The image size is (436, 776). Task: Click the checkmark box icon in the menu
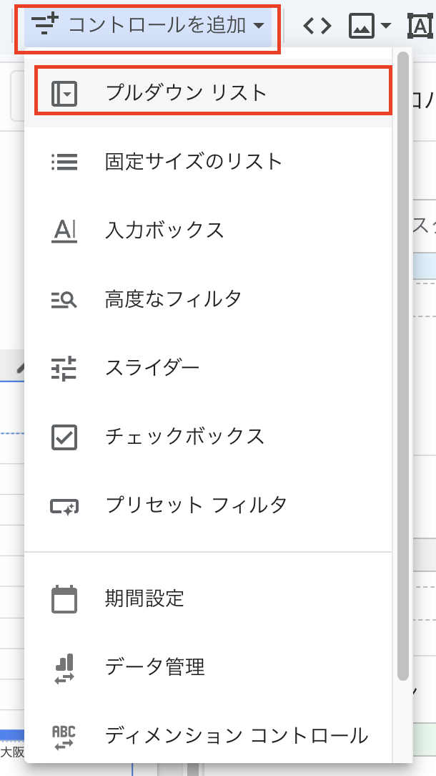(x=64, y=437)
